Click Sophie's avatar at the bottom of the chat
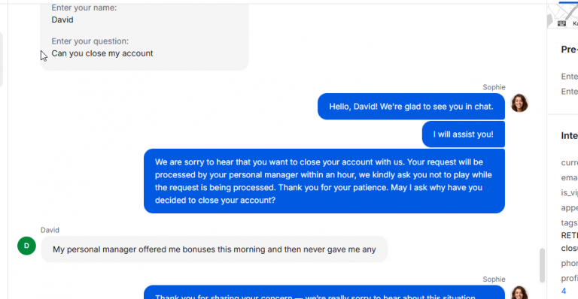 tap(519, 293)
